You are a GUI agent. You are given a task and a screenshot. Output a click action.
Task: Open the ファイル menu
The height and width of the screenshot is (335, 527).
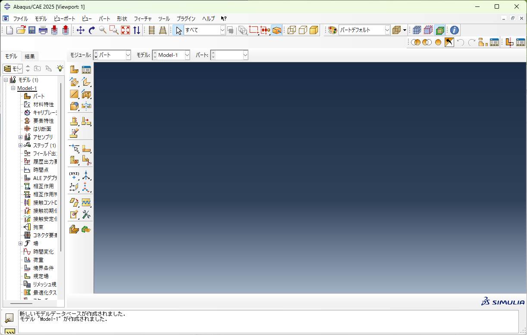pos(20,19)
